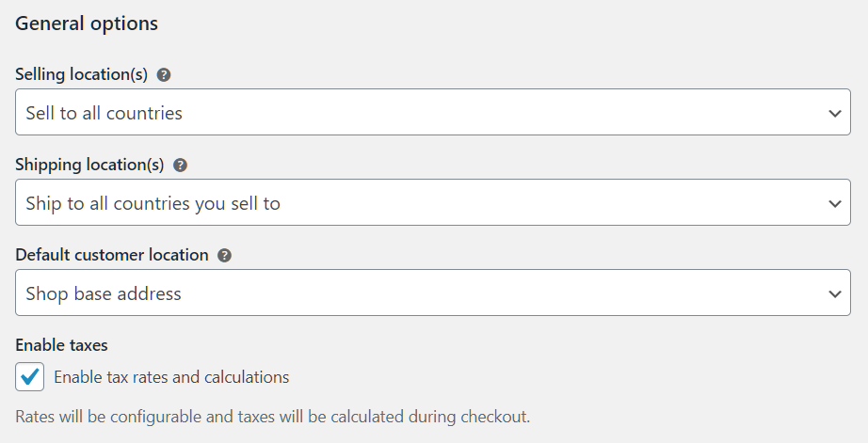
Task: Select the 'Shop base address' value text
Action: 104,293
